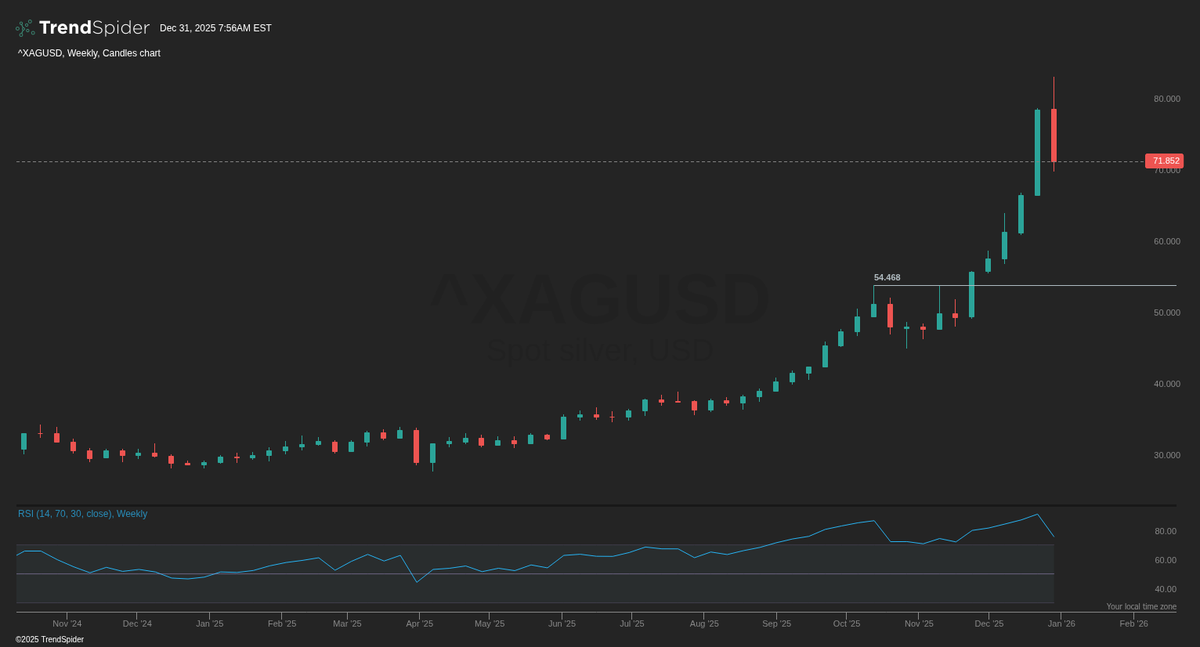Screen dimensions: 1200x647
Task: Click the "Your local time zone" note
Action: click(1141, 606)
